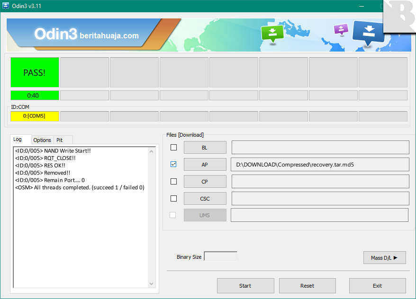This screenshot has height=299, width=416.
Task: Click the AP file path field
Action: click(320, 165)
